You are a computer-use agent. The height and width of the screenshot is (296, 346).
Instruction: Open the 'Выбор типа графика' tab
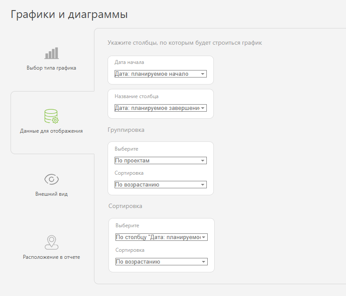[51, 68]
